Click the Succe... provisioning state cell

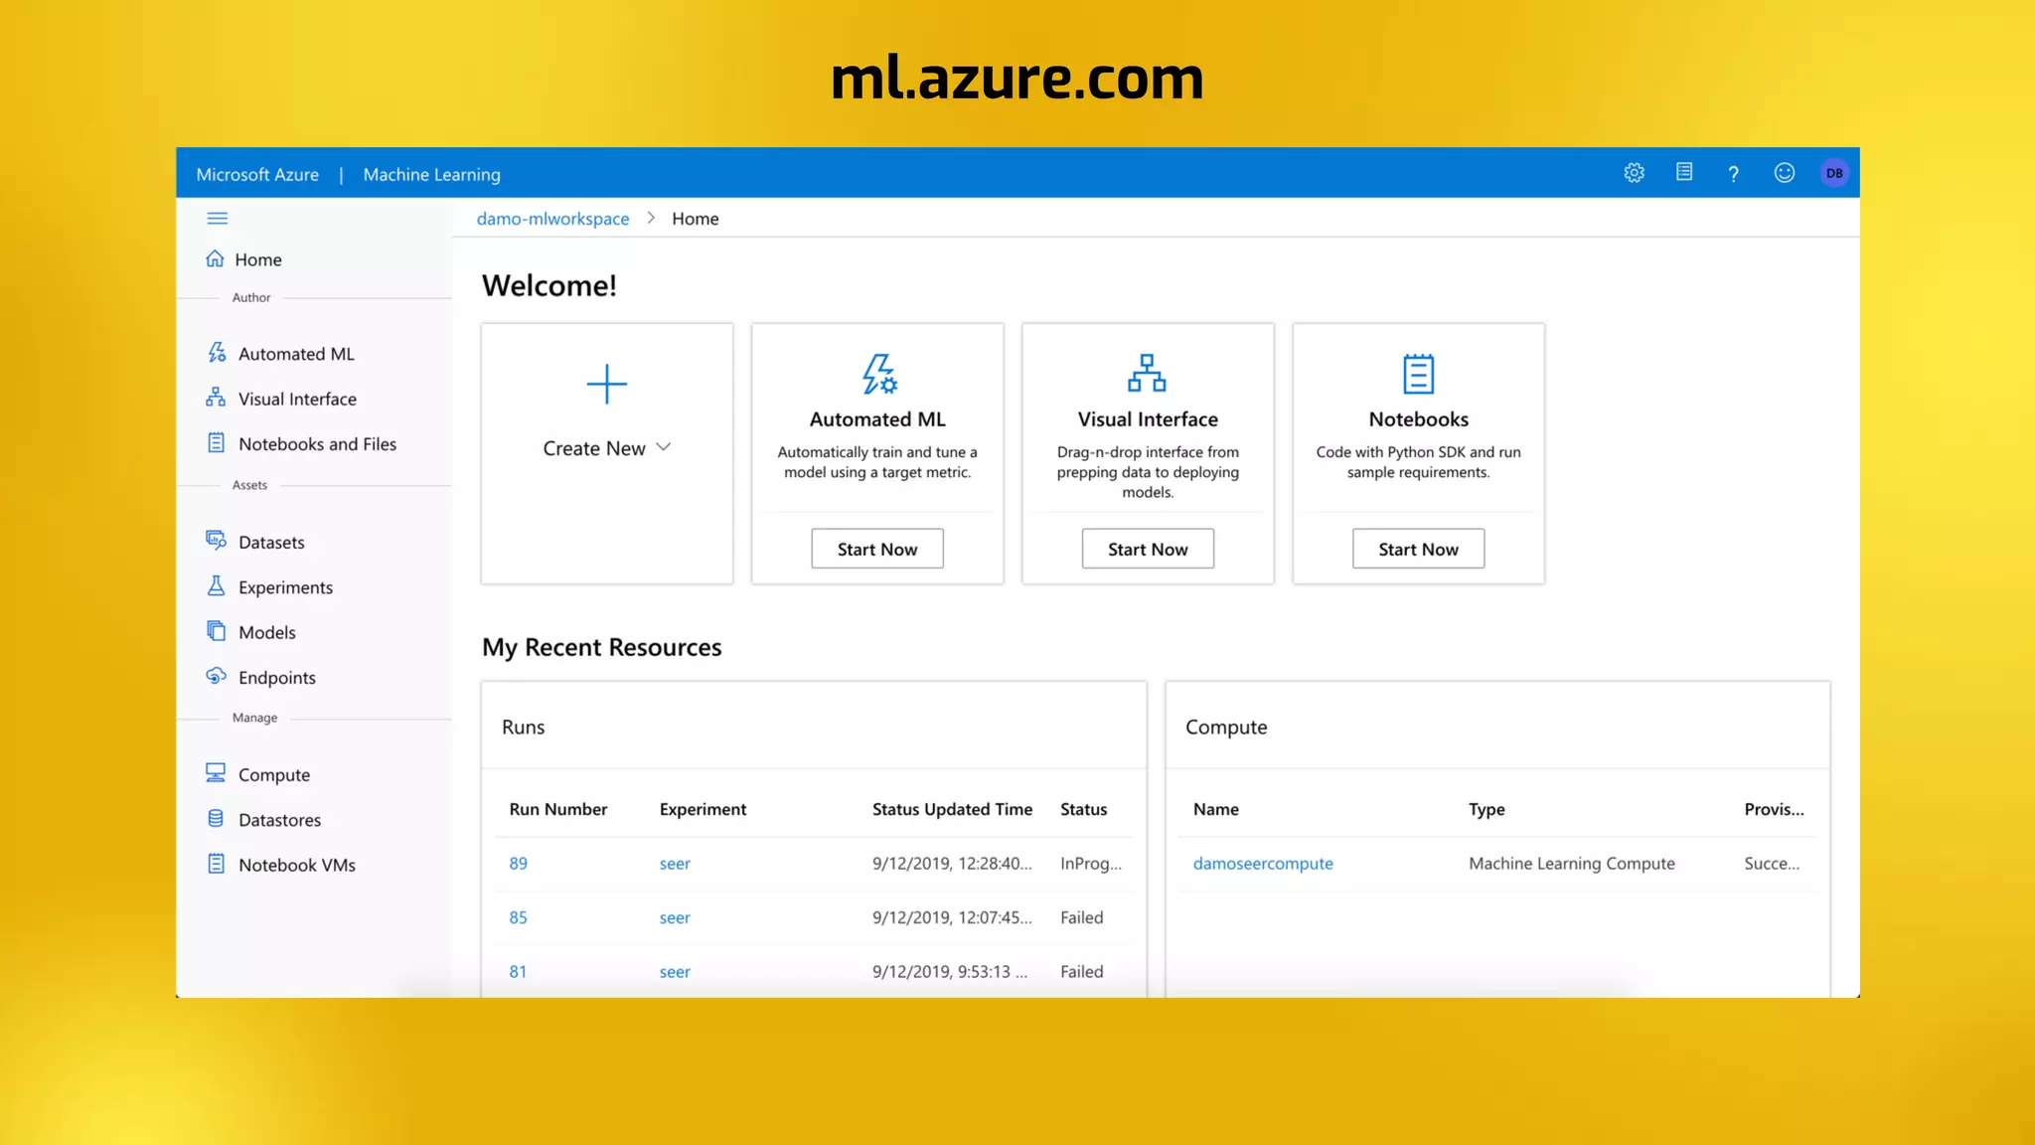pos(1771,863)
